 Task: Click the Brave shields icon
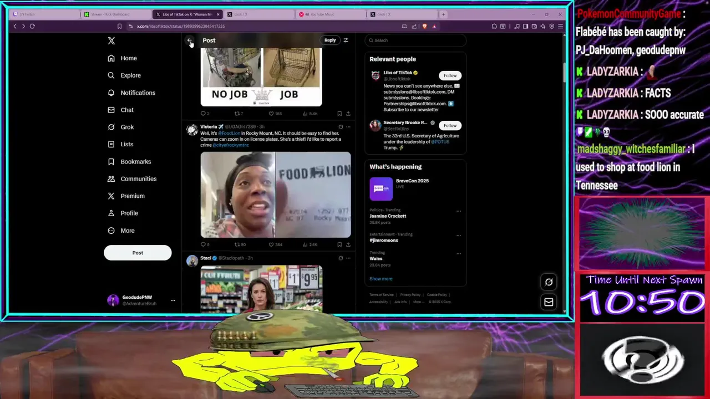(x=424, y=26)
